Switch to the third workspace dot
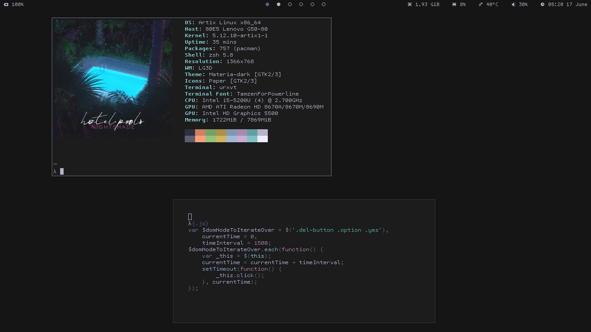 pos(290,4)
